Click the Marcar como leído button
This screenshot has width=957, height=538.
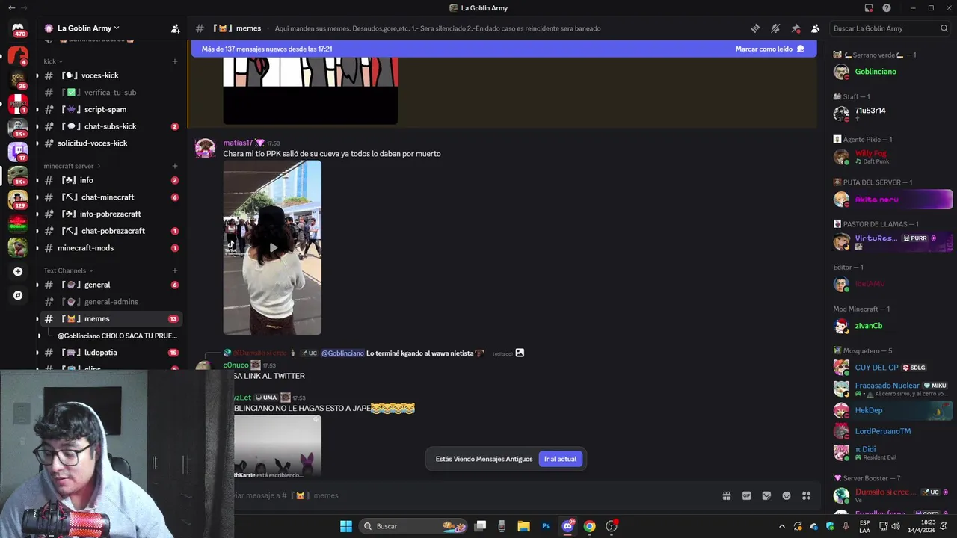coord(769,49)
